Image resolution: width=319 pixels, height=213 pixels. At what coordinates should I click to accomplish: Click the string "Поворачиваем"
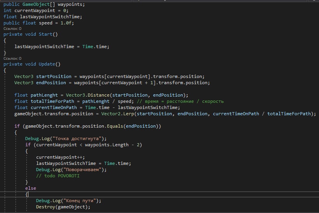(x=82, y=170)
